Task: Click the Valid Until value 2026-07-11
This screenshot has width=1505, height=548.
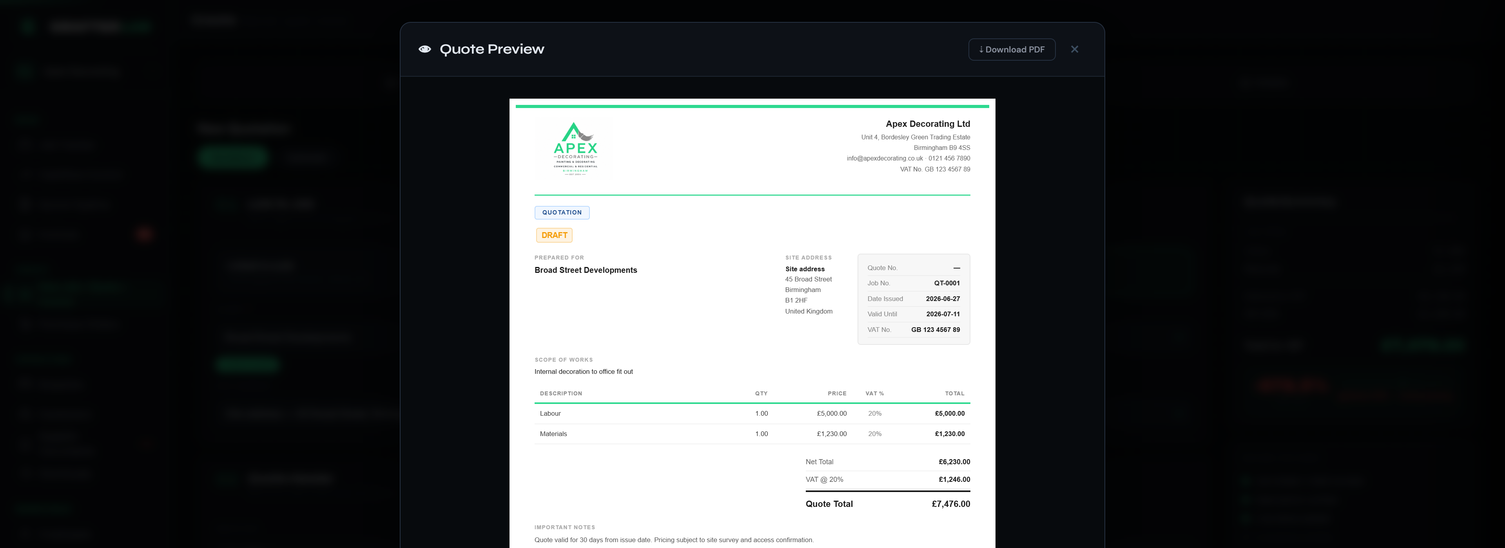Action: pyautogui.click(x=942, y=314)
